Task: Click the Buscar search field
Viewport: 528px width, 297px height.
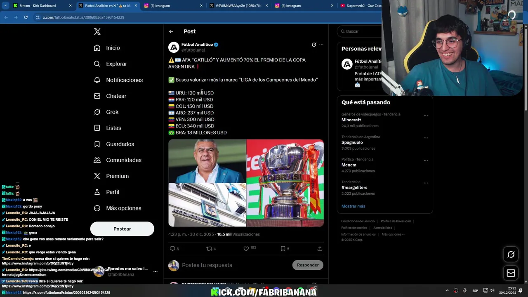Action: click(x=360, y=31)
